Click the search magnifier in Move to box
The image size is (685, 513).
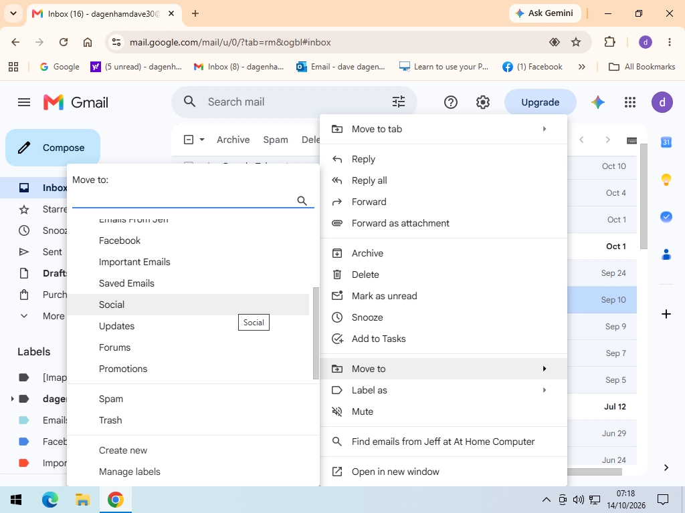tap(302, 200)
